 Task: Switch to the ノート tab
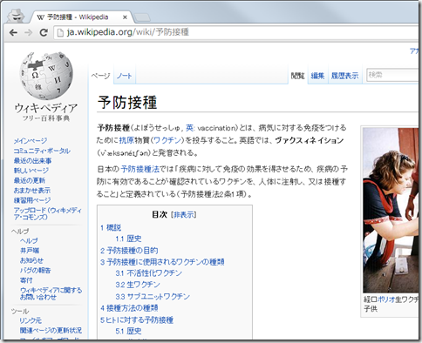[125, 76]
